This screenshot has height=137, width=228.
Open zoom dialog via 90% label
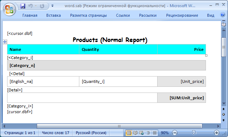[165, 133]
